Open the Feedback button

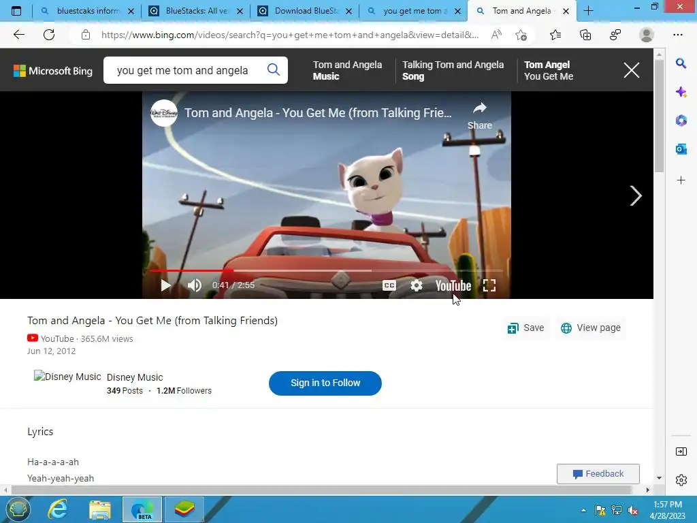coord(598,474)
